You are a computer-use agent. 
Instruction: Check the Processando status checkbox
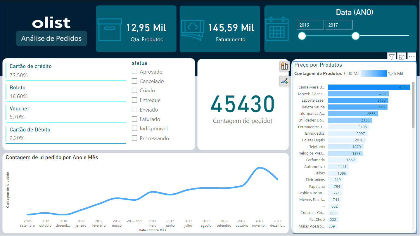(134, 138)
